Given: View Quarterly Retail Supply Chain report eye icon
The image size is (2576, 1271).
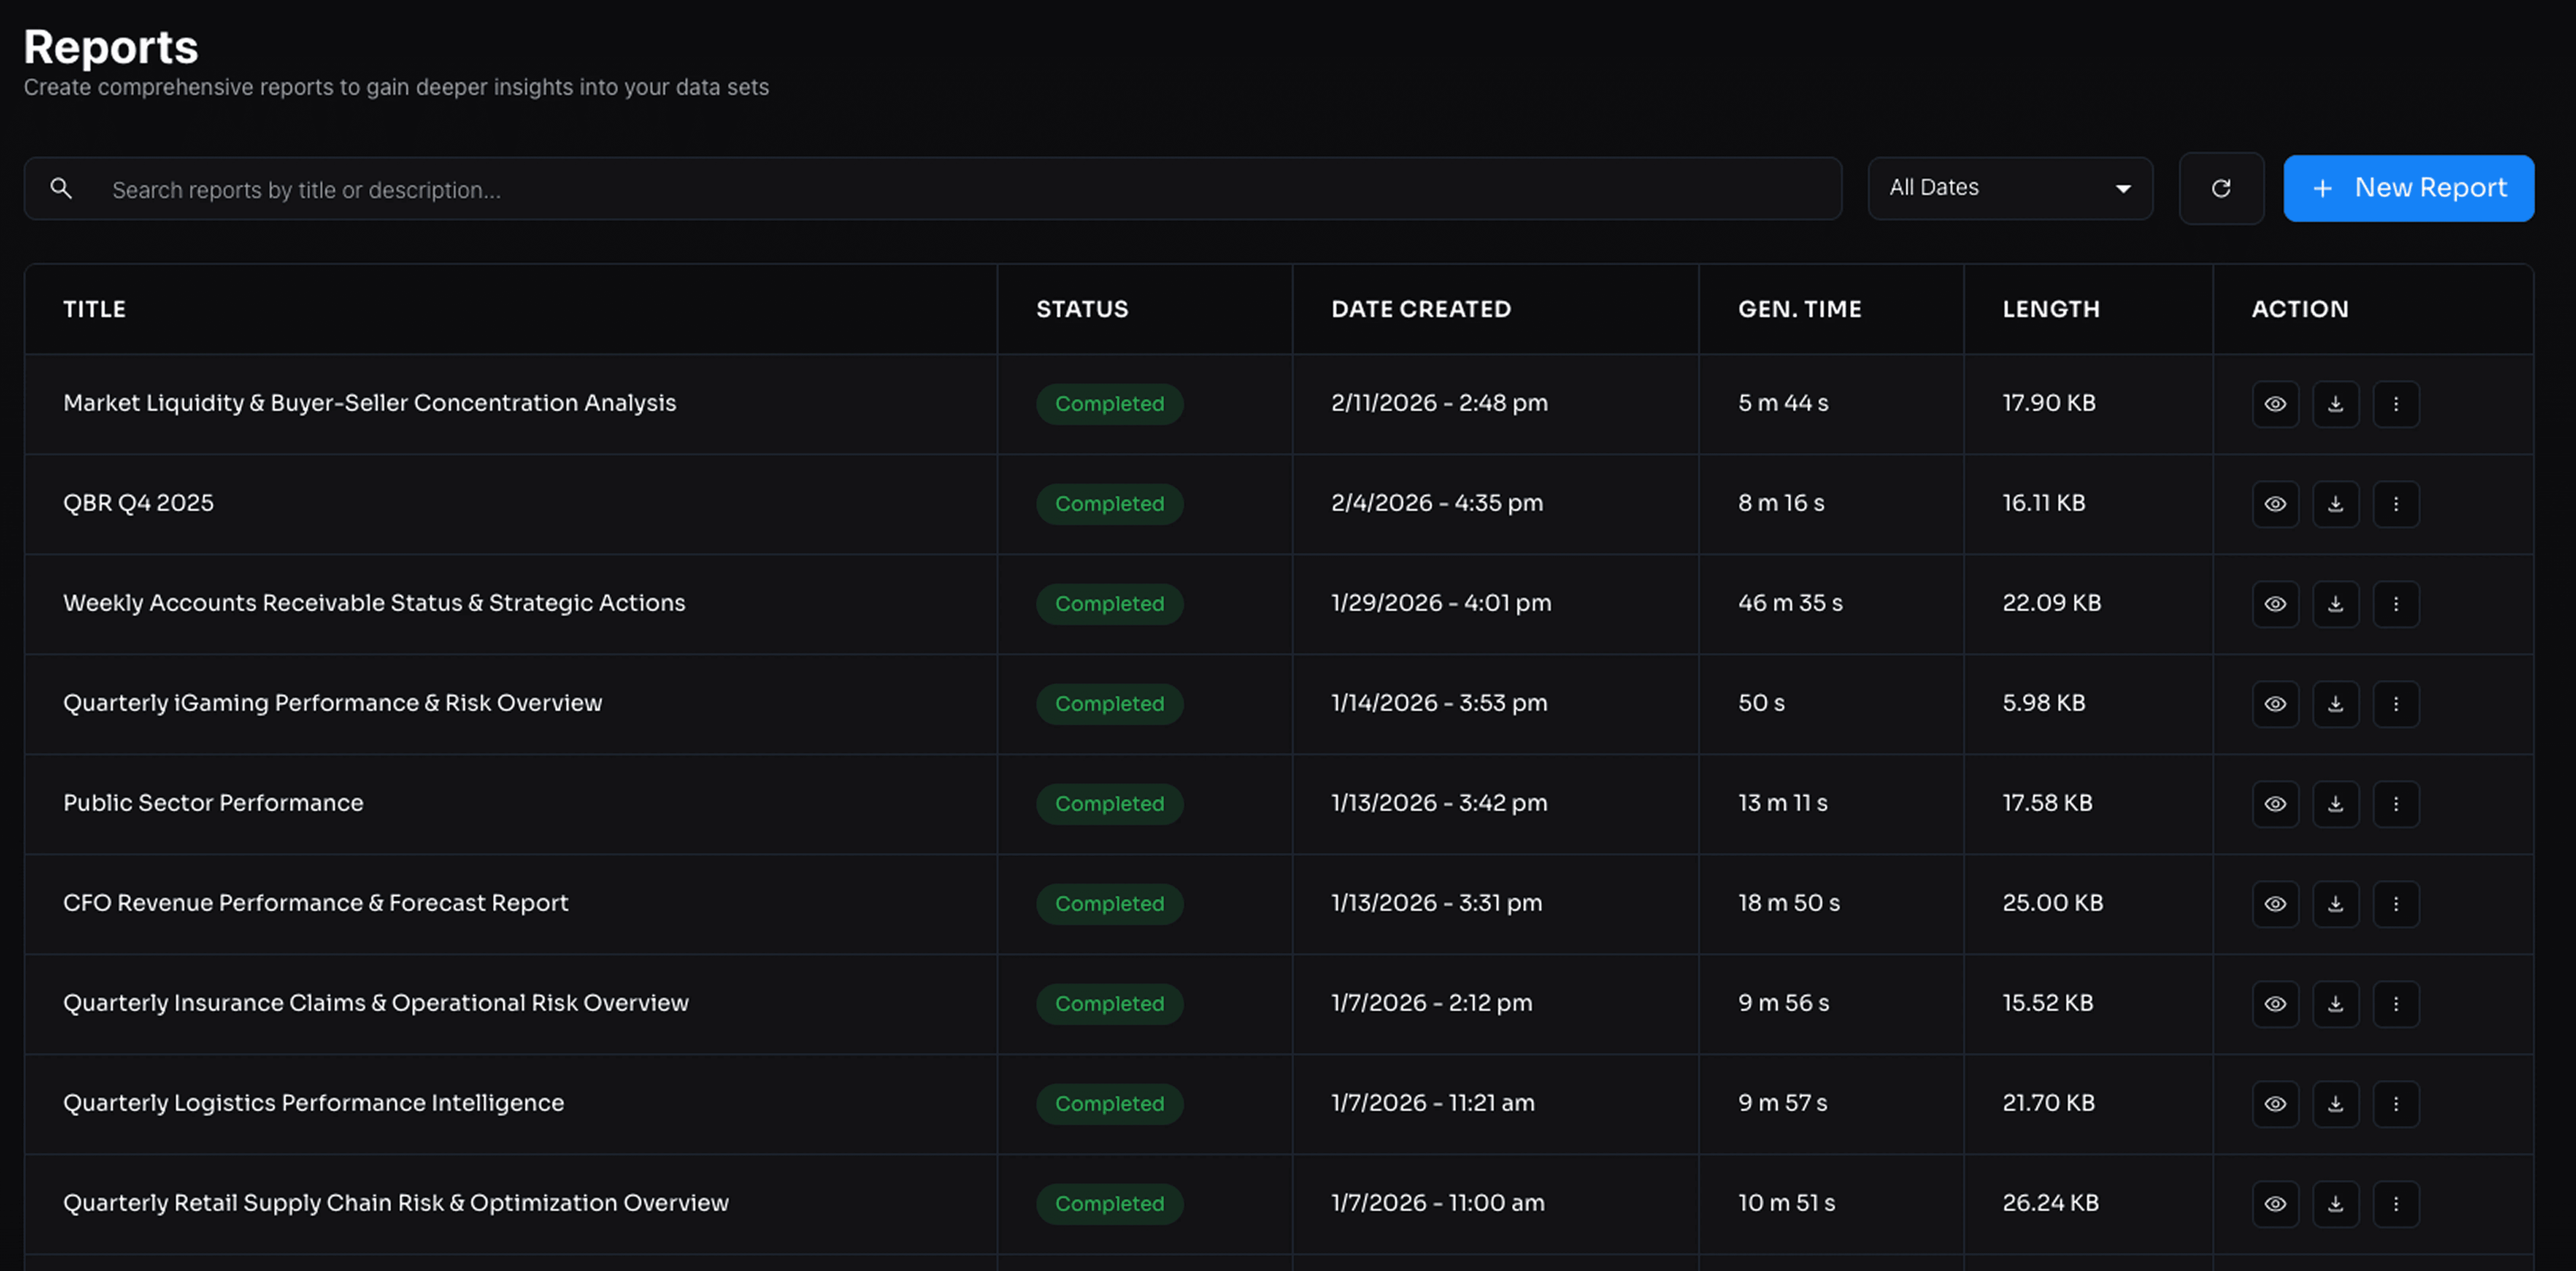Looking at the screenshot, I should pos(2275,1204).
